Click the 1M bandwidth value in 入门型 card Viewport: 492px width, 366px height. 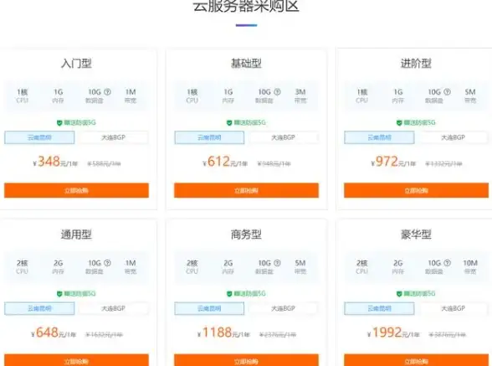pyautogui.click(x=131, y=92)
